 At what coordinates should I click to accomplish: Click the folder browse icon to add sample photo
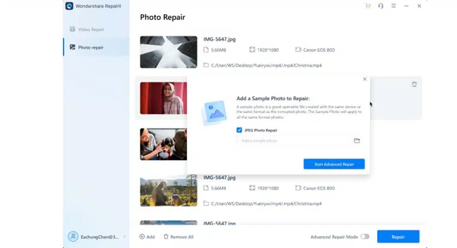[x=357, y=140]
